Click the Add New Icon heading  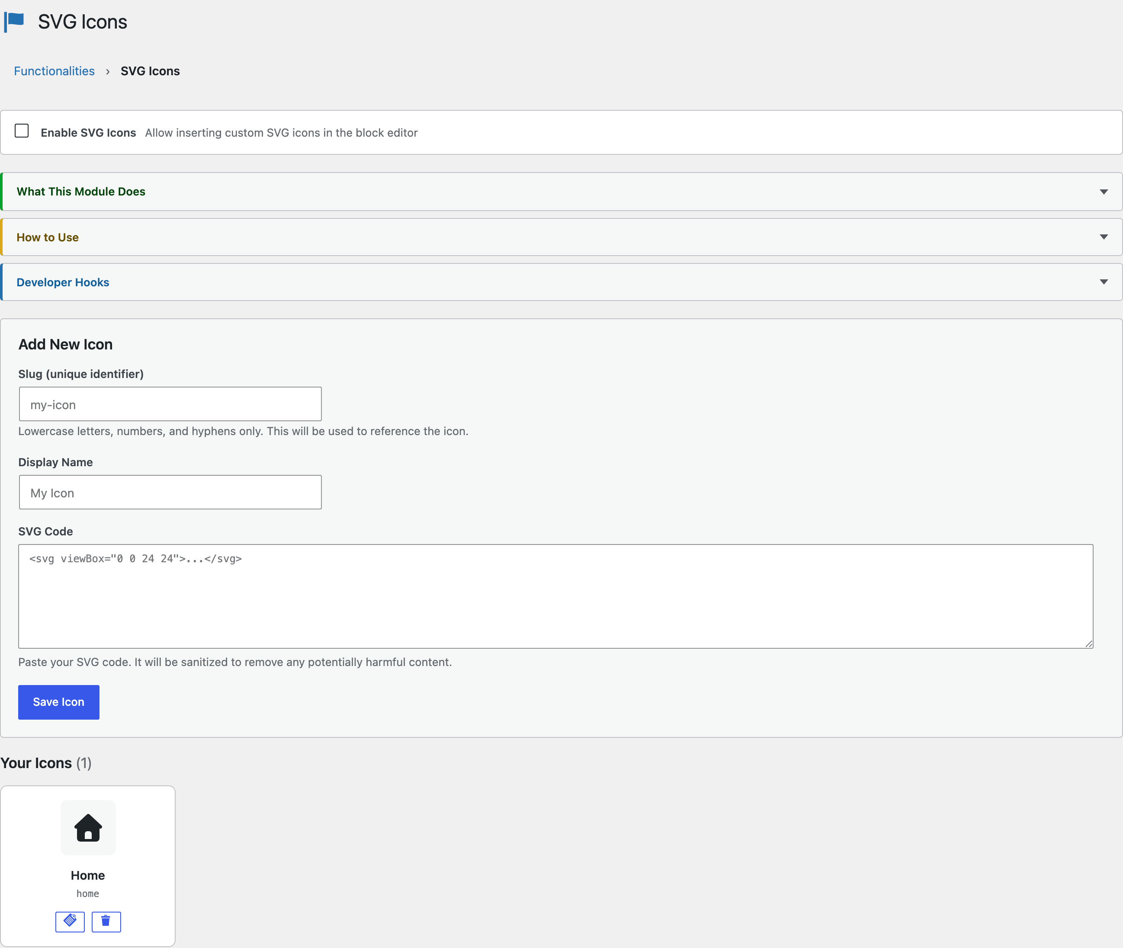66,345
